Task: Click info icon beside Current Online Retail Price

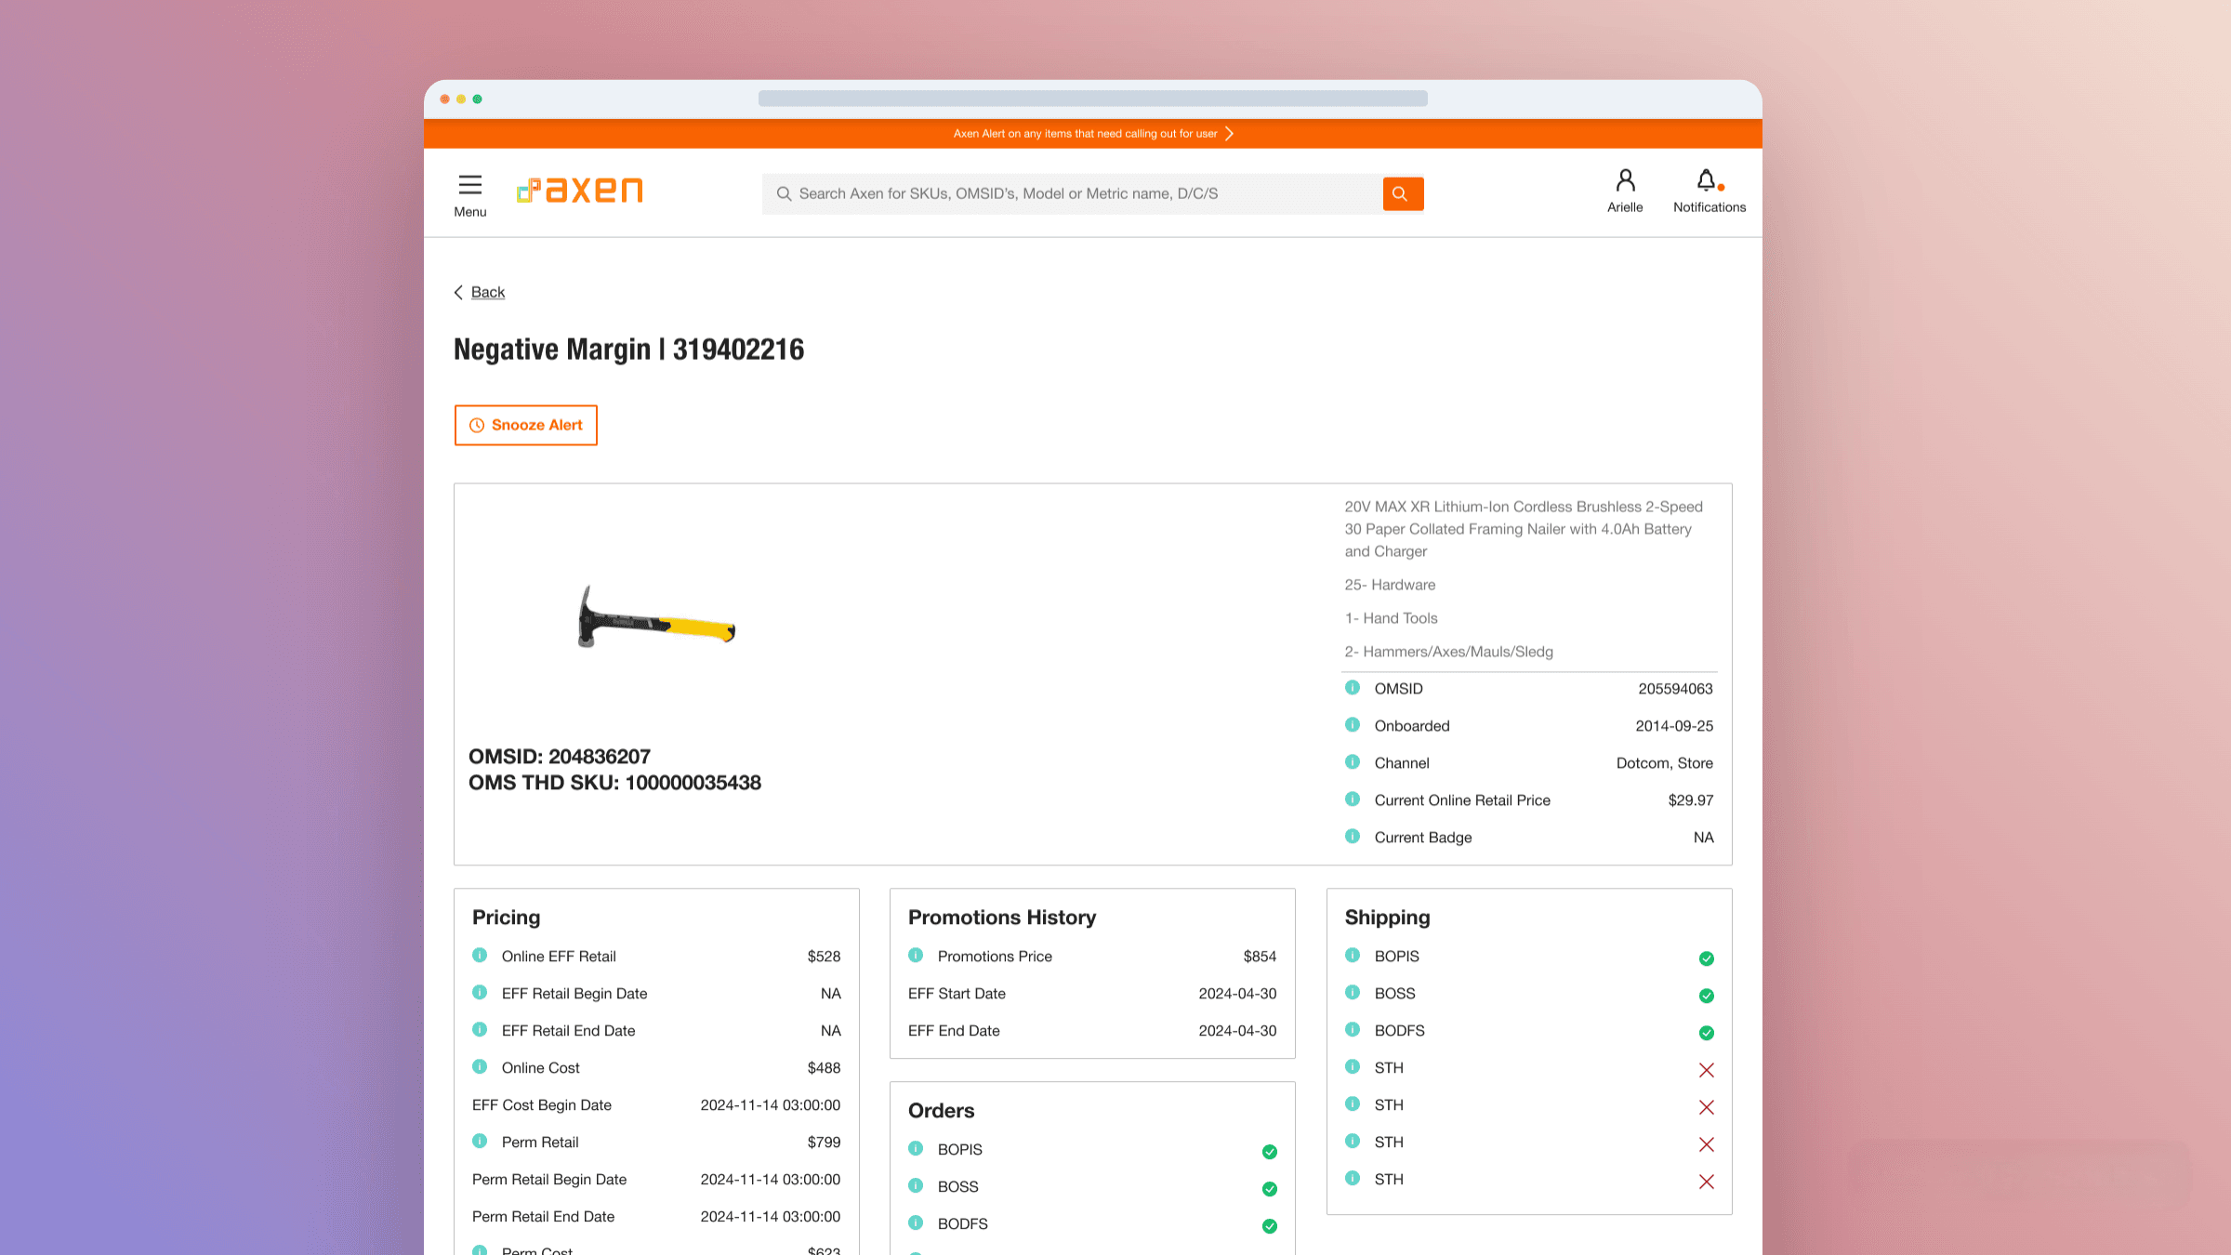Action: tap(1353, 799)
